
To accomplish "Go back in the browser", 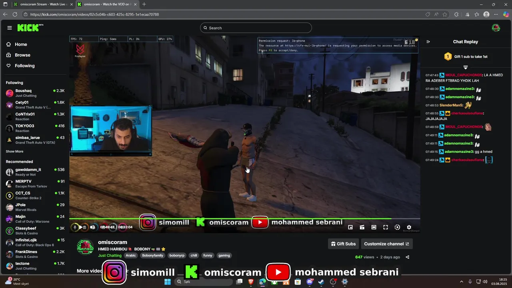I will 5,14.
